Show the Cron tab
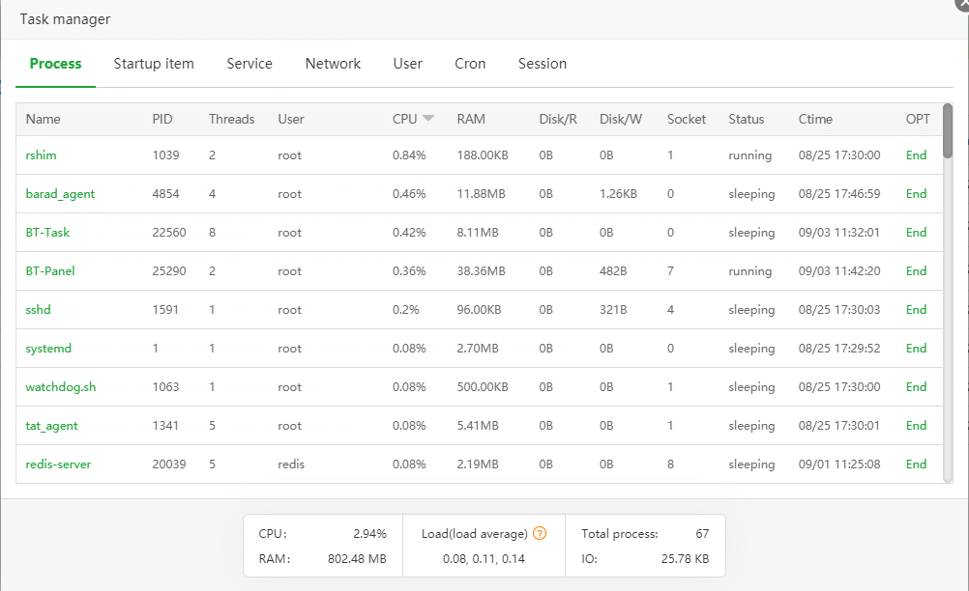The height and width of the screenshot is (591, 969). tap(470, 64)
